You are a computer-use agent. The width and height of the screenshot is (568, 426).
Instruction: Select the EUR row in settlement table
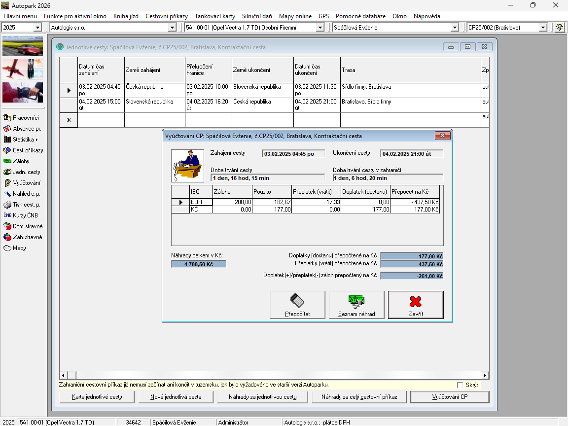coord(201,202)
